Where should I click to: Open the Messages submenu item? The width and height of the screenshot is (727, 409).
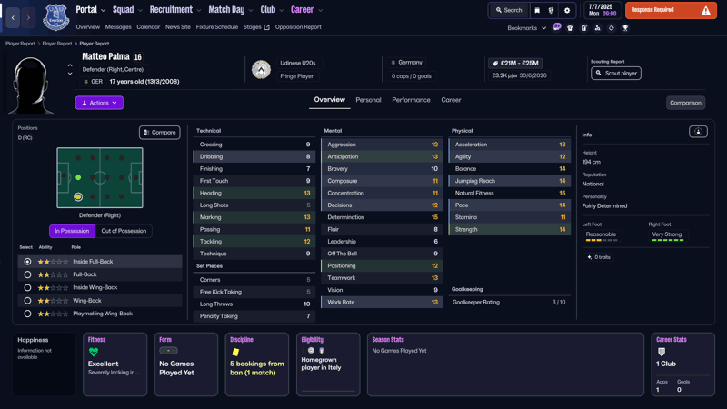pyautogui.click(x=118, y=27)
